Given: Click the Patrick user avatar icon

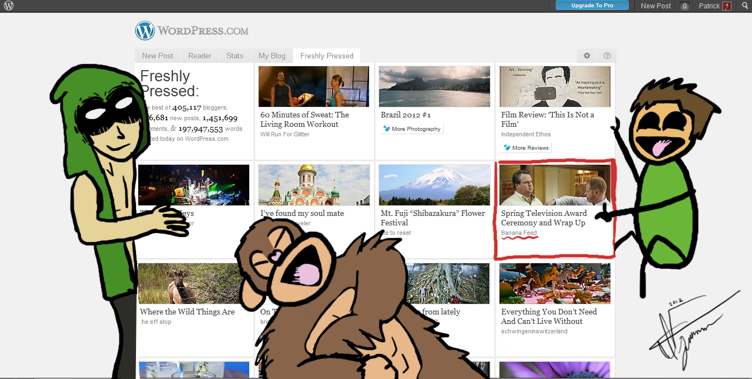Looking at the screenshot, I should 726,6.
